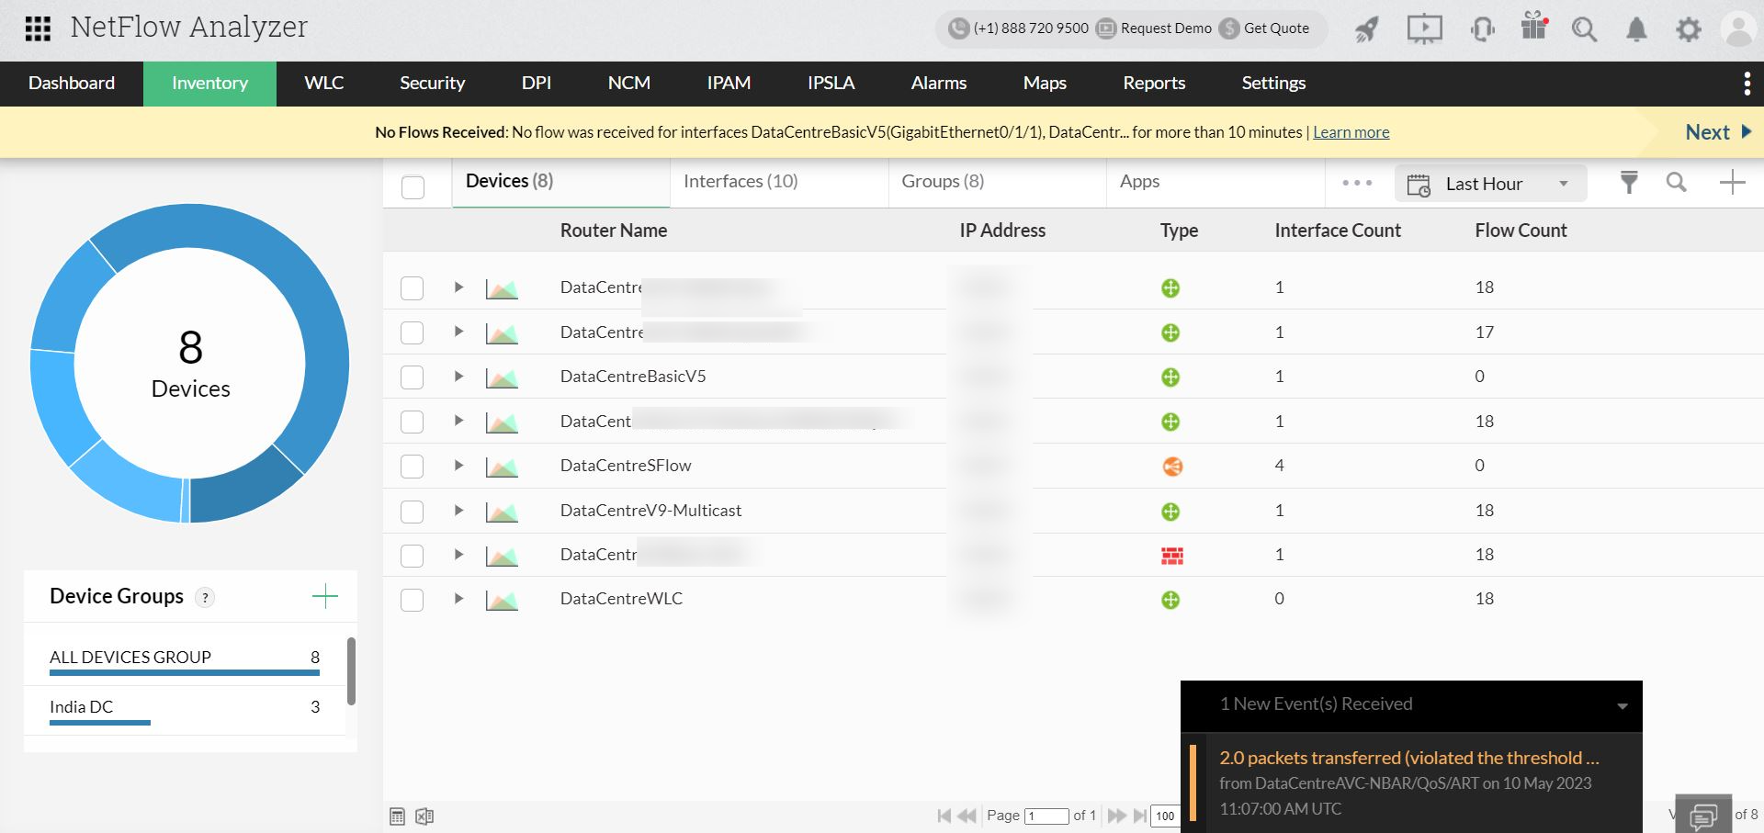Click the last page arrow in pagination
Image resolution: width=1764 pixels, height=833 pixels.
pos(1139,816)
